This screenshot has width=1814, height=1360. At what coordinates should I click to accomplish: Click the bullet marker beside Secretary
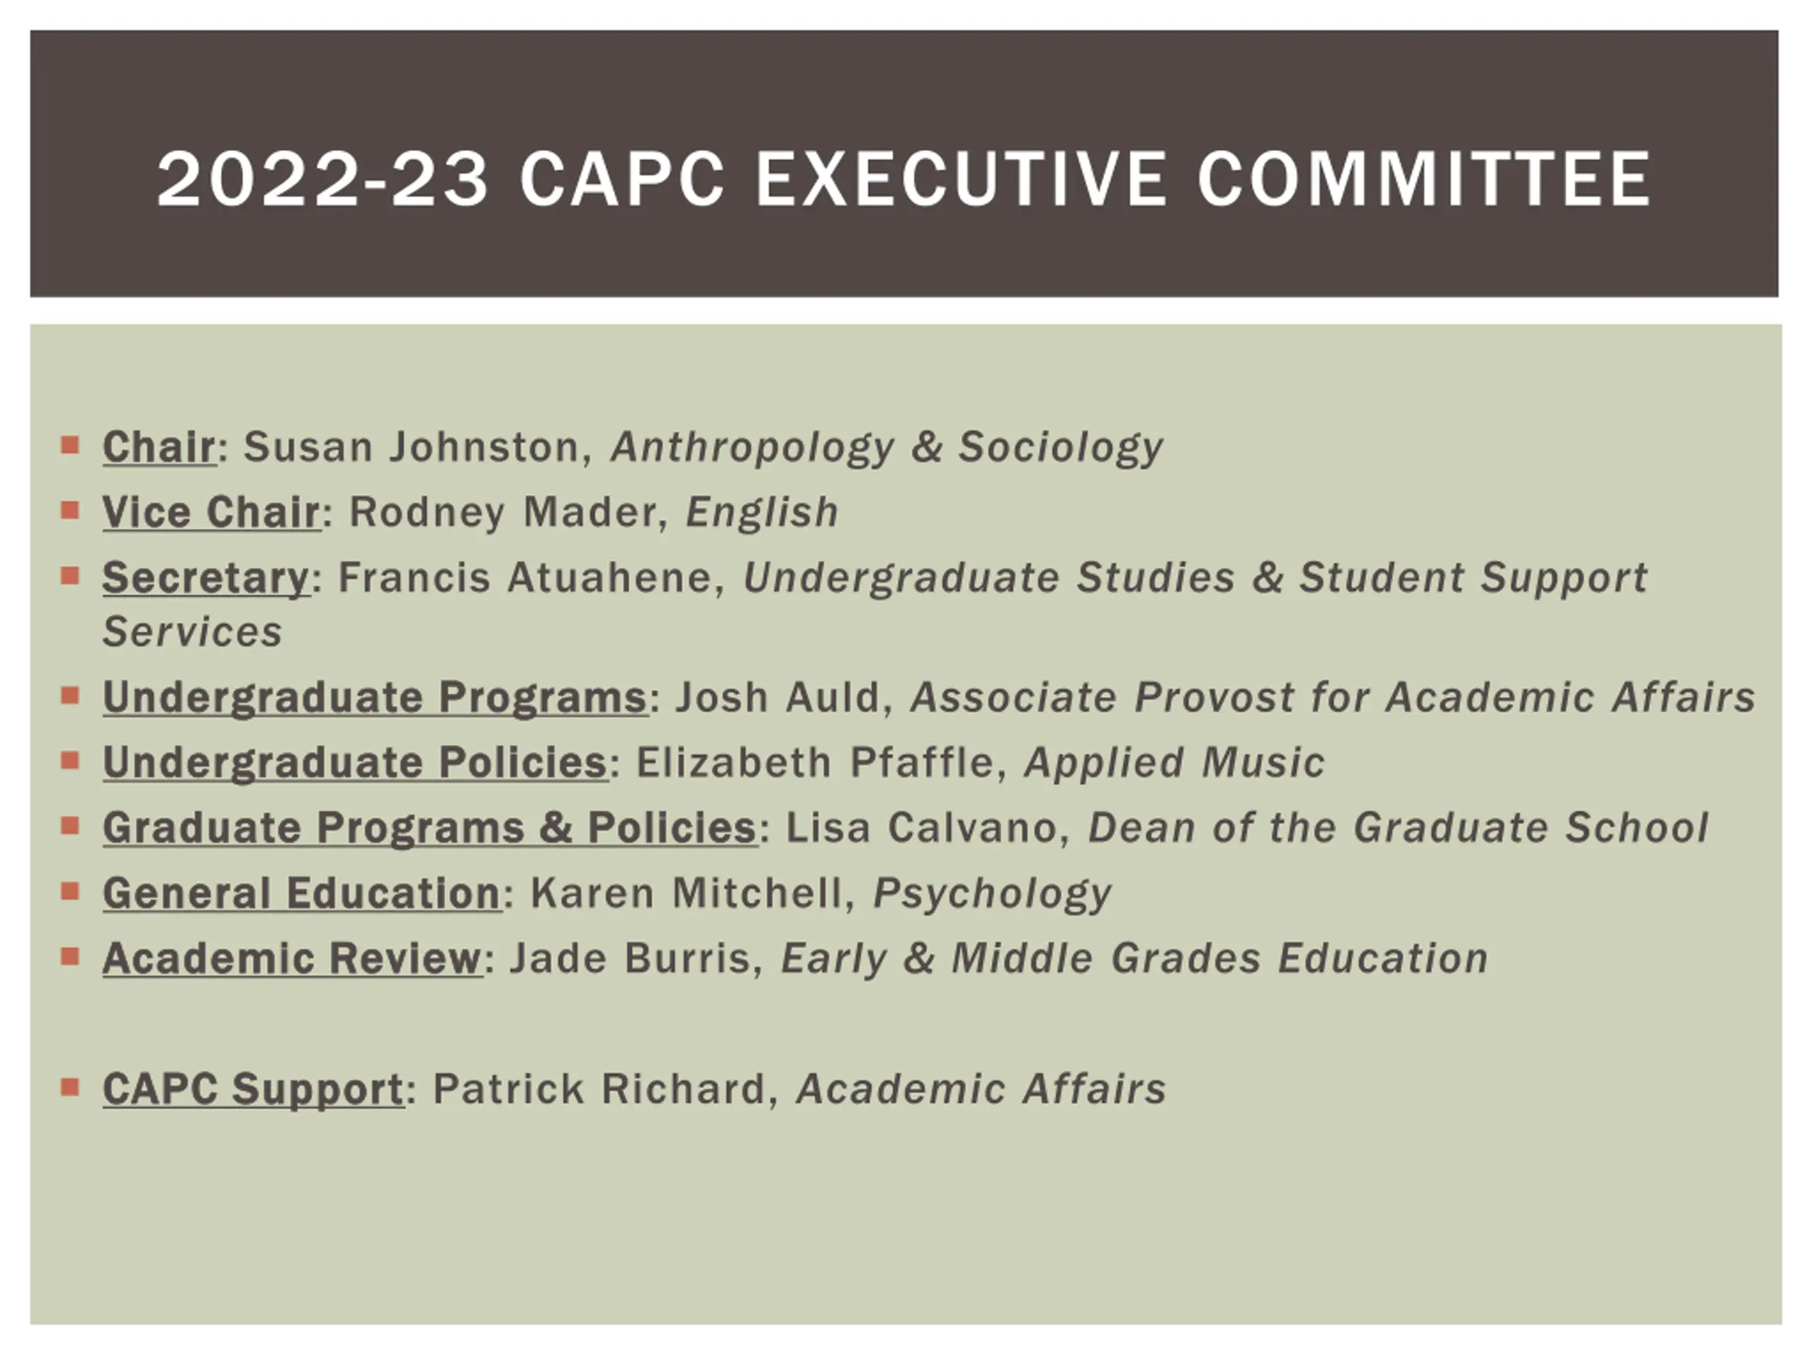pyautogui.click(x=69, y=577)
